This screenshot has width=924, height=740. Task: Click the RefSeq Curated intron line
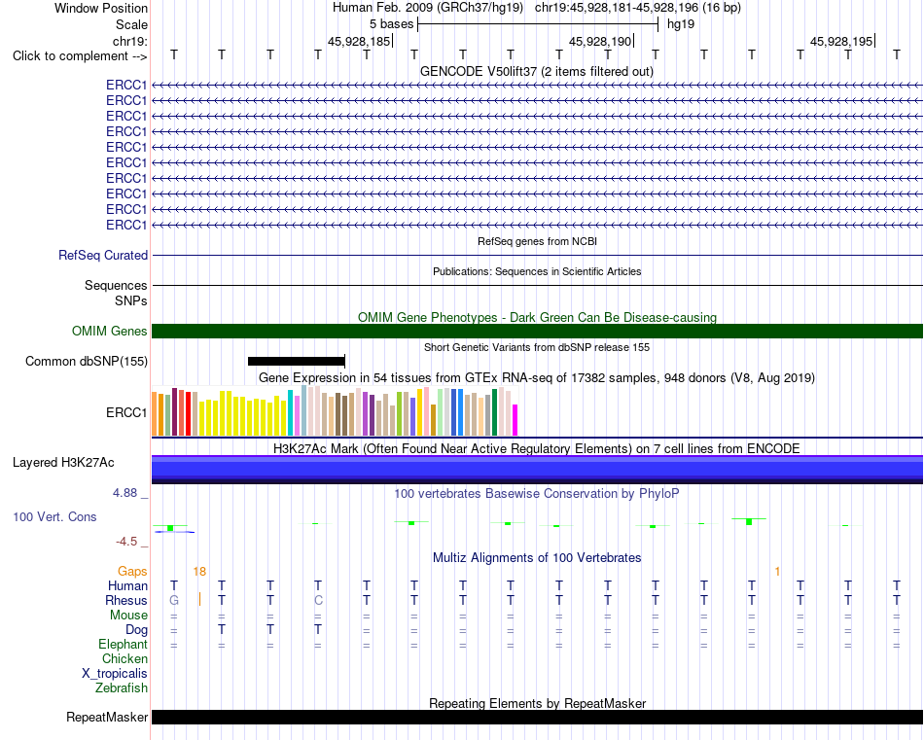click(x=537, y=255)
